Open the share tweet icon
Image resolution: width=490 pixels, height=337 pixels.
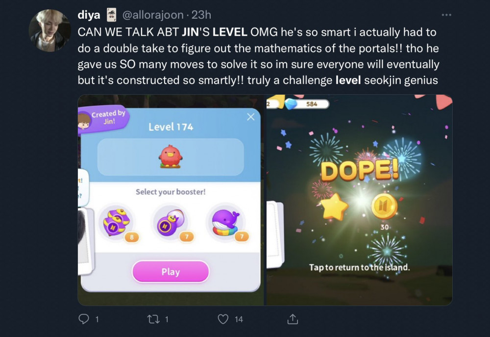click(x=293, y=319)
